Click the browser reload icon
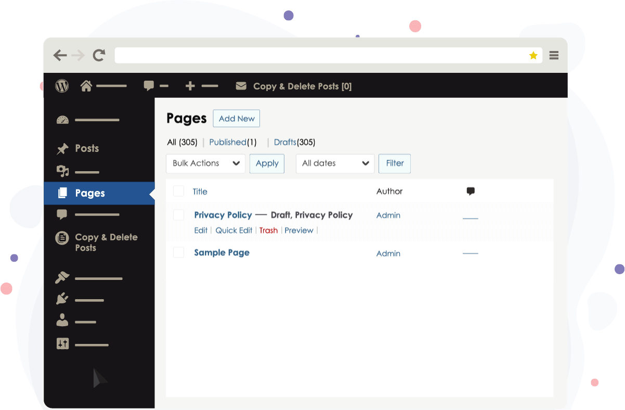 pyautogui.click(x=99, y=55)
